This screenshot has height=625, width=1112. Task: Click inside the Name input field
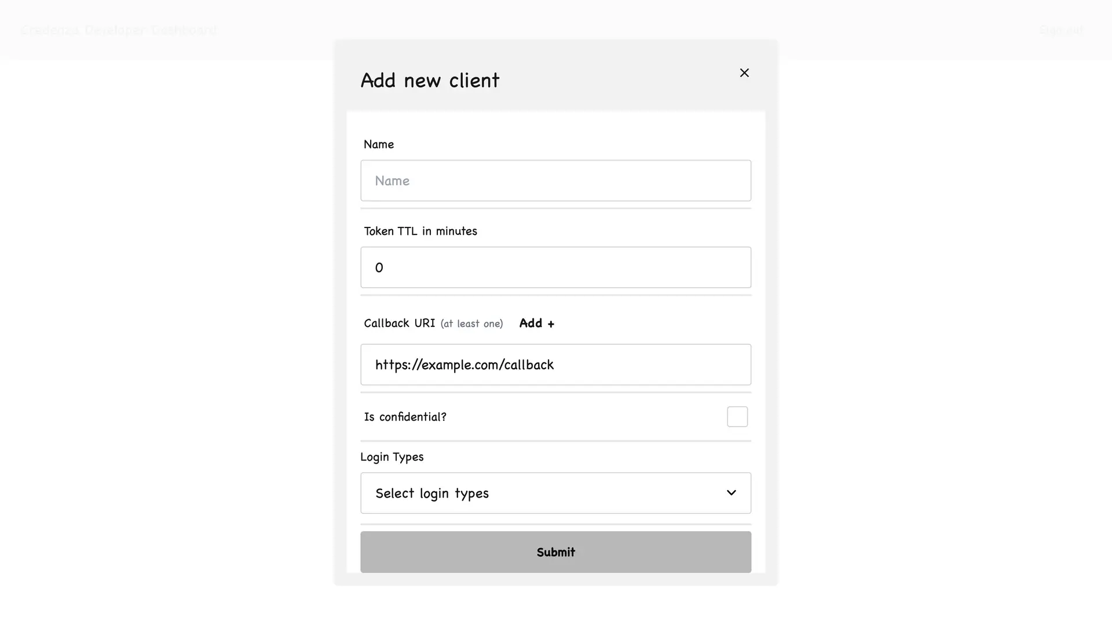click(555, 180)
